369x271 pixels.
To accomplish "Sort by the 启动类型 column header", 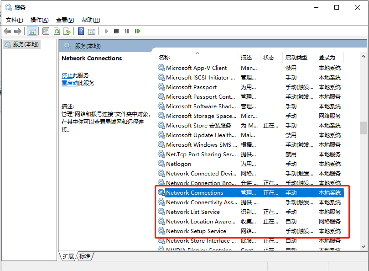I will coord(299,57).
